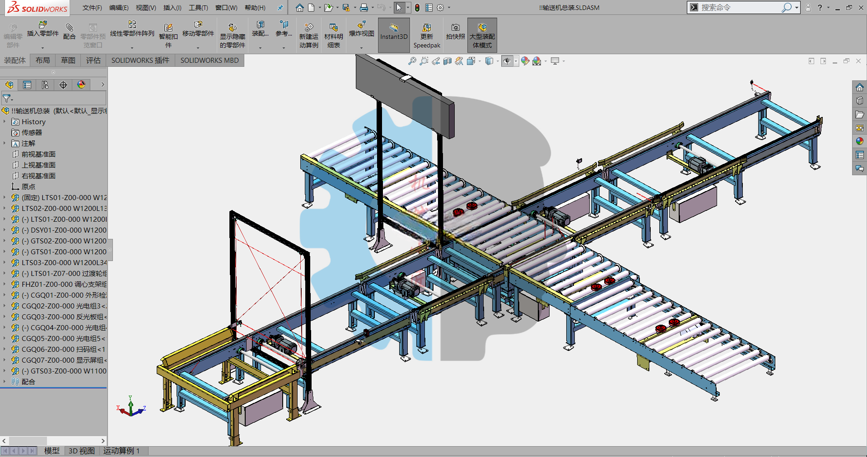Image resolution: width=867 pixels, height=457 pixels.
Task: Click the Zoom to Fit icon
Action: coord(412,61)
